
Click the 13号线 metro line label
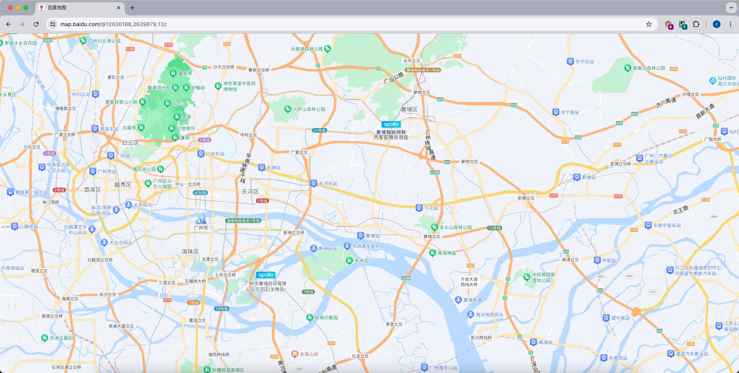[x=495, y=228]
